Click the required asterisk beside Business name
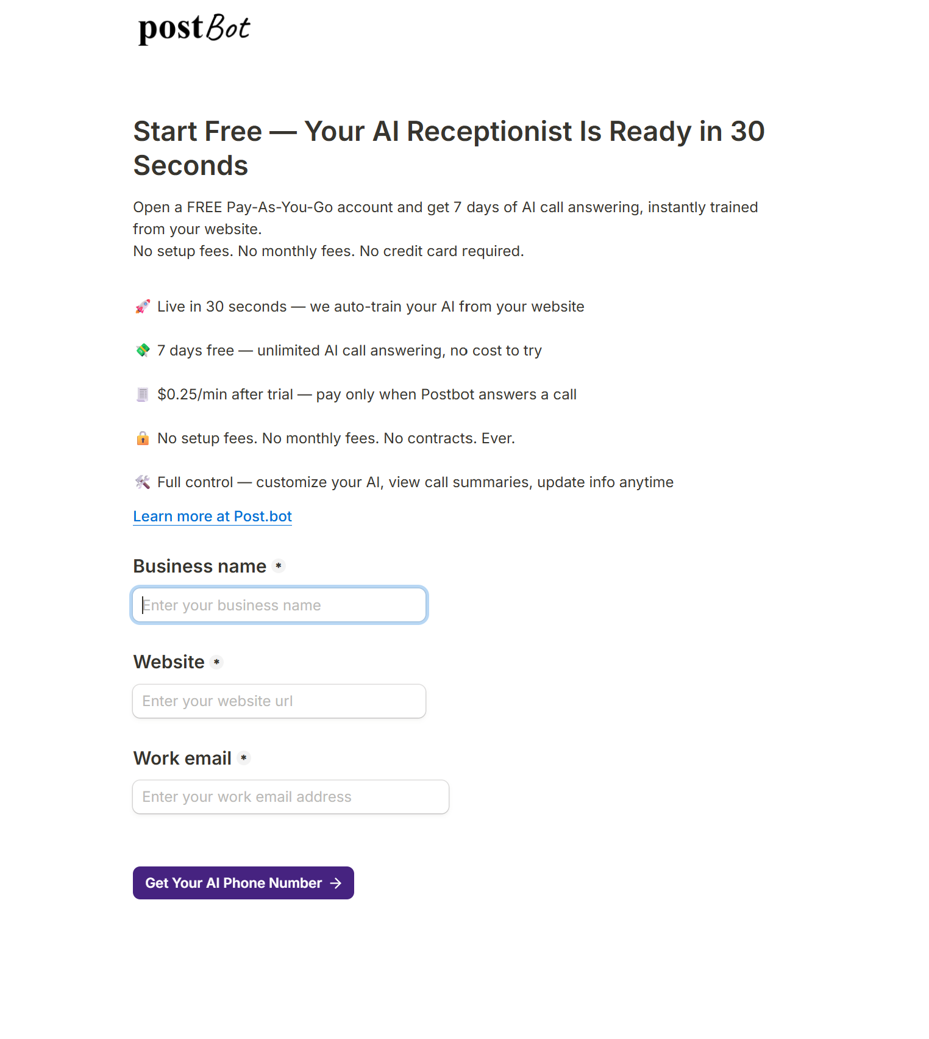Screen dimensions: 929x1039 279,566
